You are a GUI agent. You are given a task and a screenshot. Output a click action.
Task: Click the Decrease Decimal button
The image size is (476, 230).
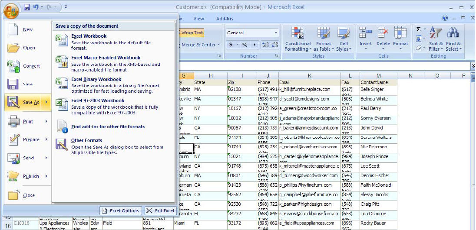pos(274,45)
